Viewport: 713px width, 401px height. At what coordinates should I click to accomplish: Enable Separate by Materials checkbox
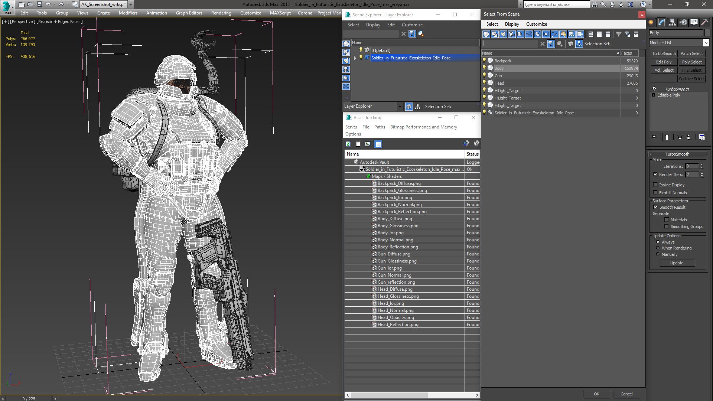pyautogui.click(x=667, y=220)
